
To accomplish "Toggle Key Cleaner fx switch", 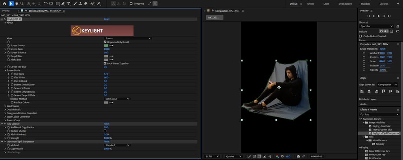I will click(5, 124).
